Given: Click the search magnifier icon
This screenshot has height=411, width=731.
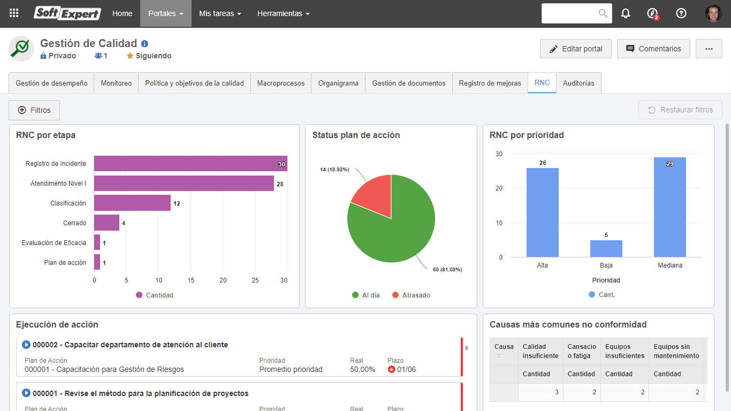Looking at the screenshot, I should 603,13.
